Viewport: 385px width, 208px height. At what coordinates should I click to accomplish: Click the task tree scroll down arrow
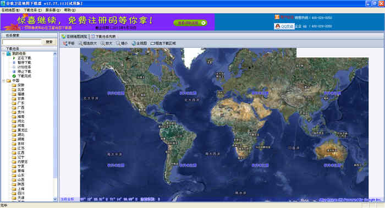[x=55, y=199]
